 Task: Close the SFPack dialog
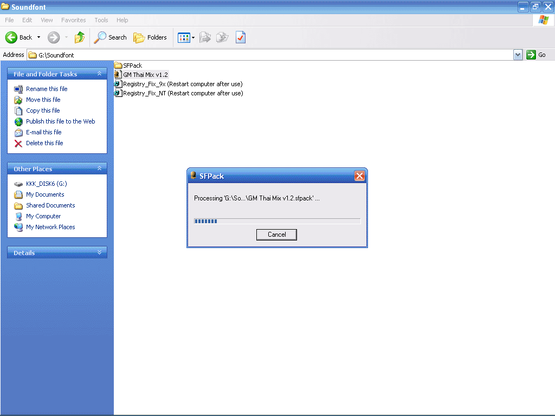359,176
